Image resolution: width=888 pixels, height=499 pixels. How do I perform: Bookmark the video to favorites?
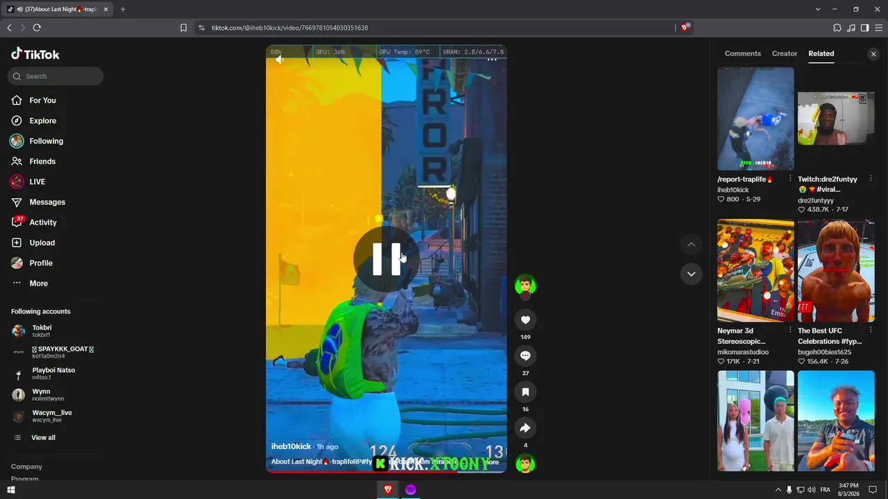point(525,392)
